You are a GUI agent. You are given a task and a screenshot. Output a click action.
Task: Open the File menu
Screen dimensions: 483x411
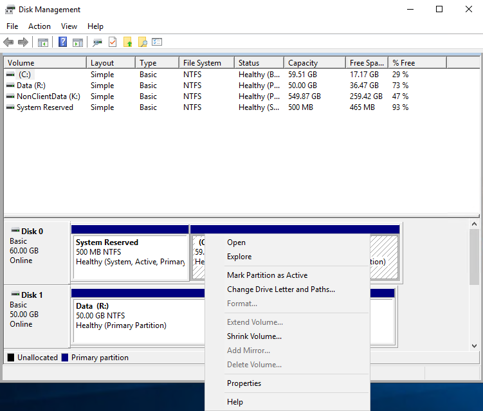click(12, 26)
